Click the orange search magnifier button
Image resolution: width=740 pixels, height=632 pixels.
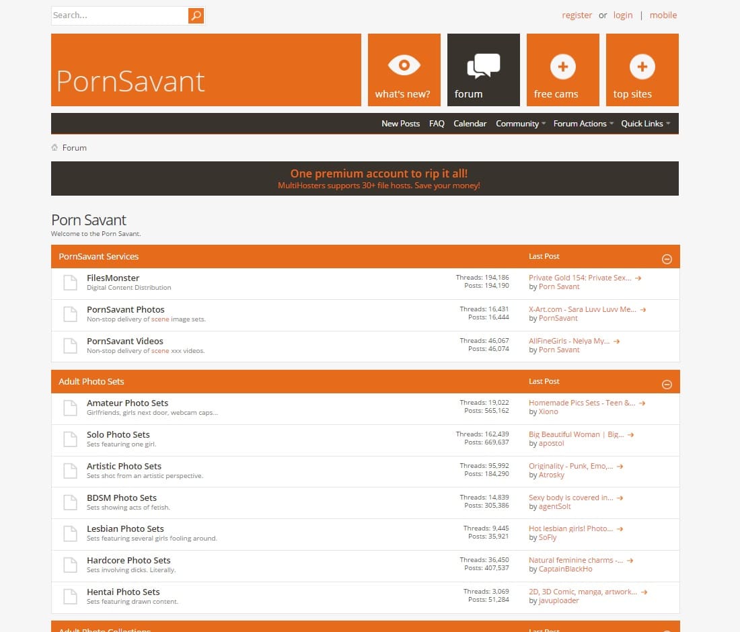[x=196, y=15]
